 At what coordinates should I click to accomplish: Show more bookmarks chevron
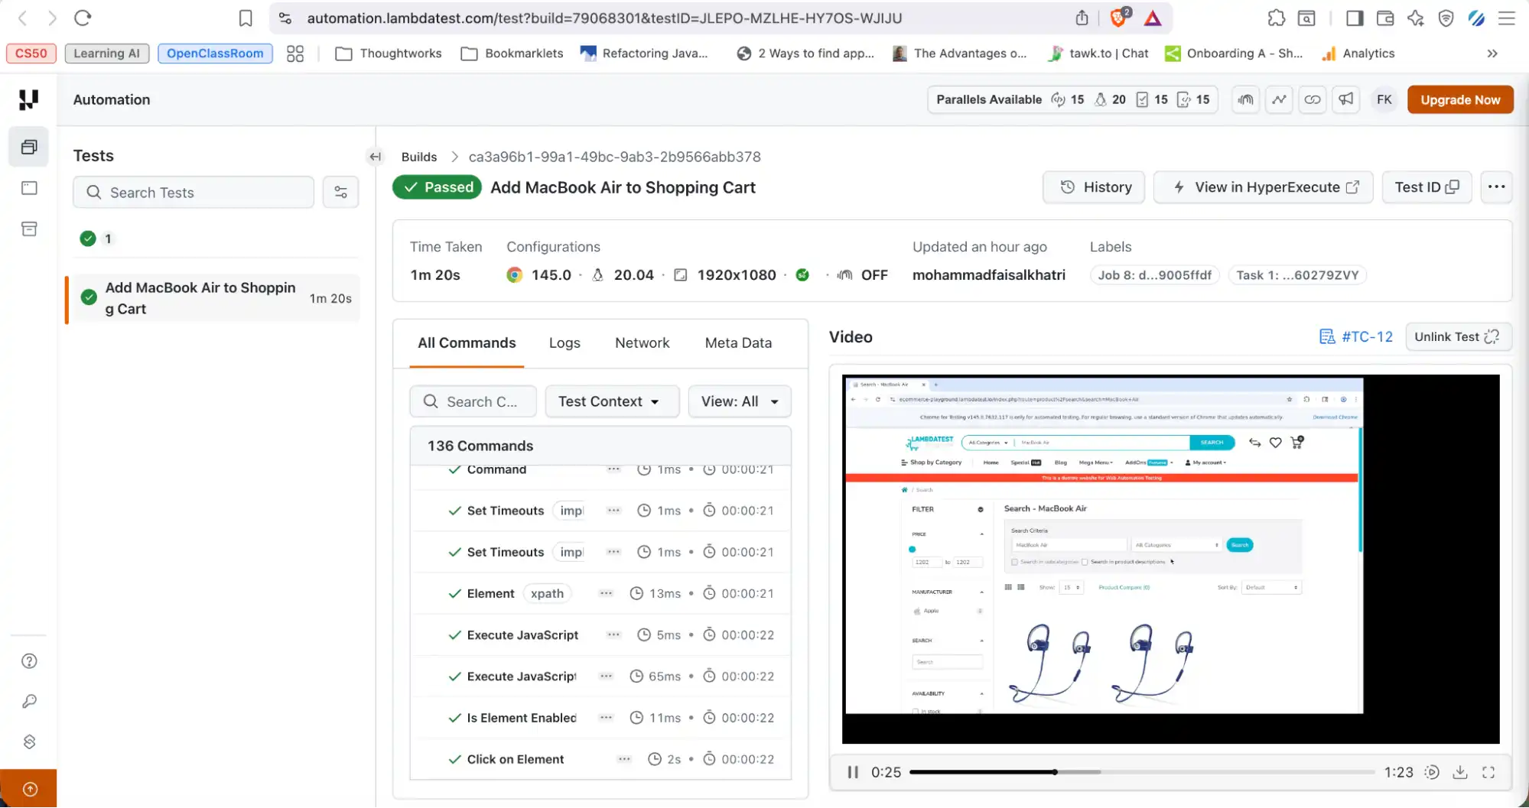[1492, 54]
